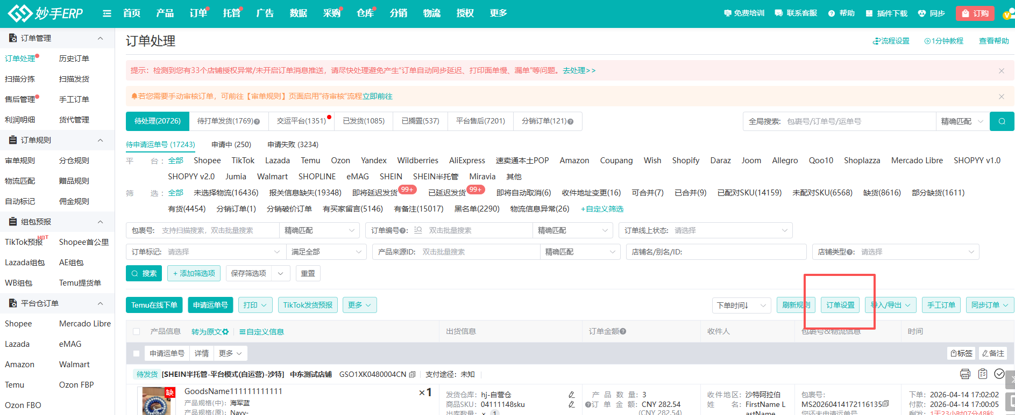Click the help icon beside 待打单发货 tab
The width and height of the screenshot is (1015, 415).
257,122
